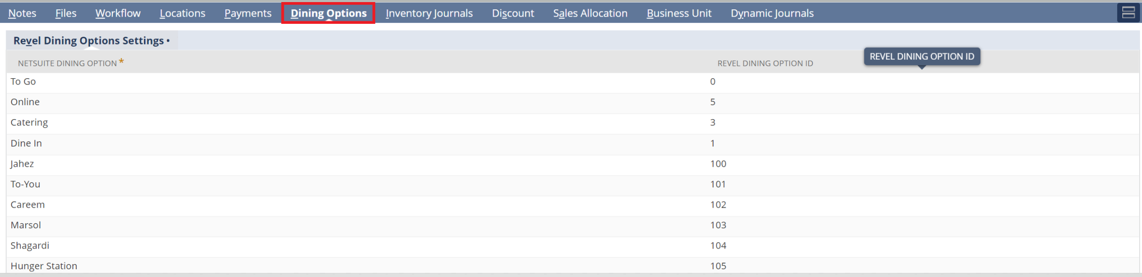
Task: Click ID value 100 in Jahez row
Action: click(x=718, y=164)
